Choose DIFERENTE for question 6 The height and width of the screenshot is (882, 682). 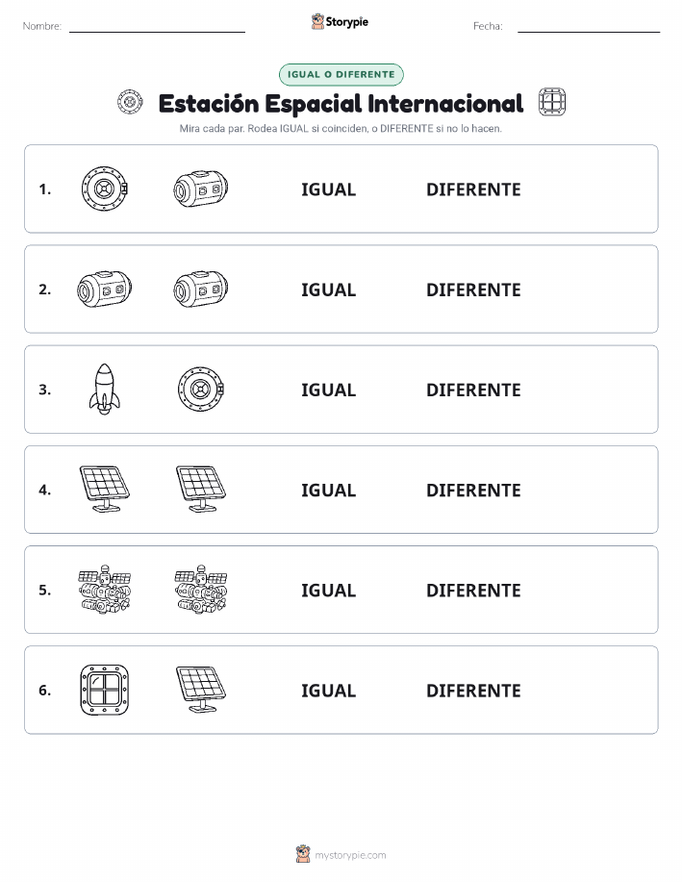pos(473,691)
